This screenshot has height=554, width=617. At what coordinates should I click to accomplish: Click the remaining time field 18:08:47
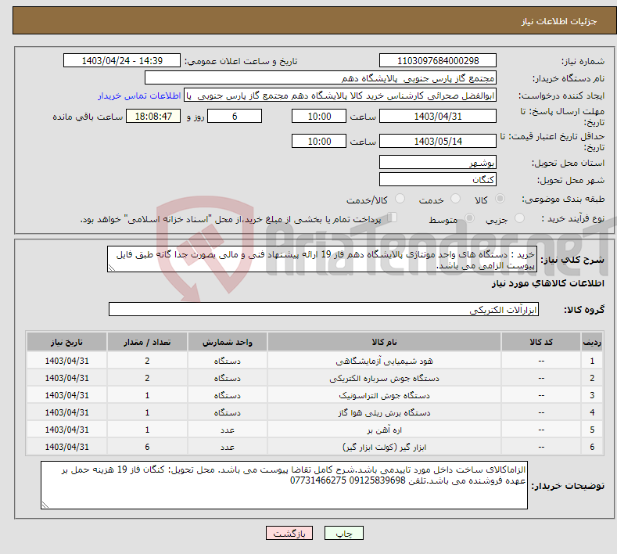pos(153,116)
